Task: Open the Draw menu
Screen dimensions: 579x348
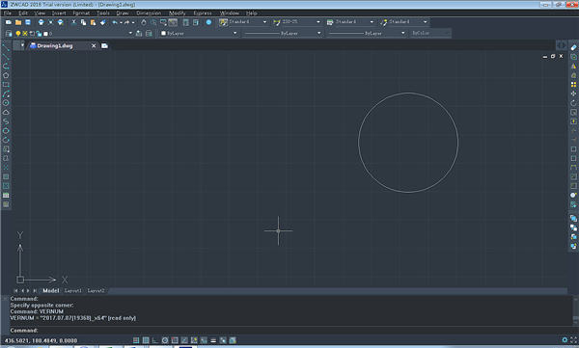Action: click(123, 13)
